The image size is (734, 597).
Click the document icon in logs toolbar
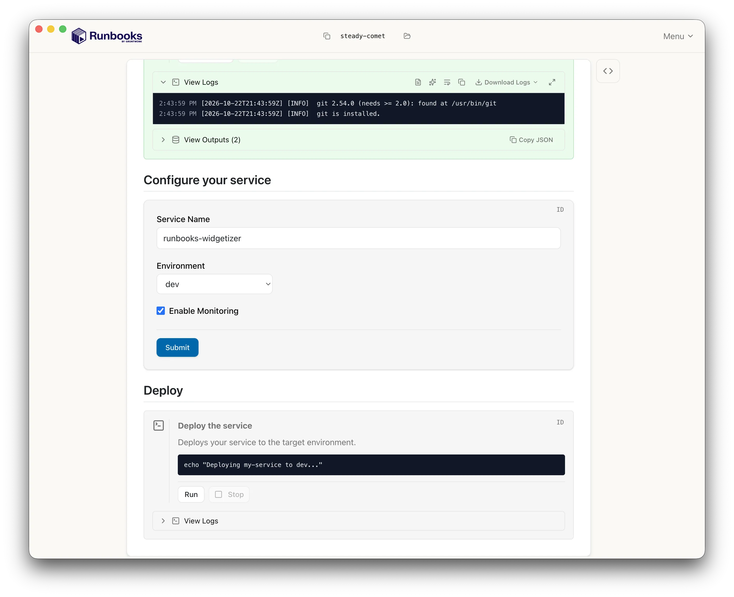click(418, 82)
